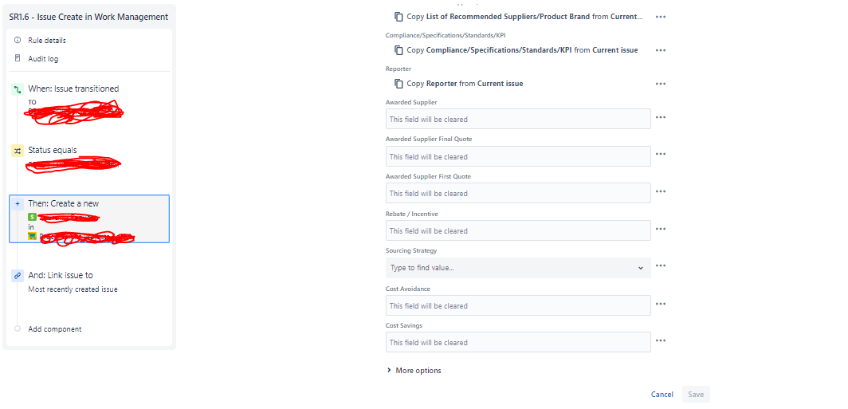
Task: Click the Cost Avoidance input field
Action: (x=518, y=305)
